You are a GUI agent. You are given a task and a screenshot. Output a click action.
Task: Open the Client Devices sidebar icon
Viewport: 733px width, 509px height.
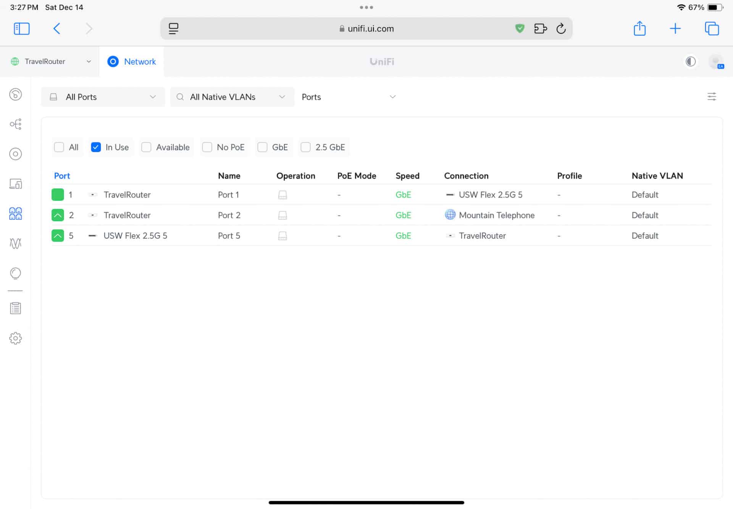pos(16,184)
